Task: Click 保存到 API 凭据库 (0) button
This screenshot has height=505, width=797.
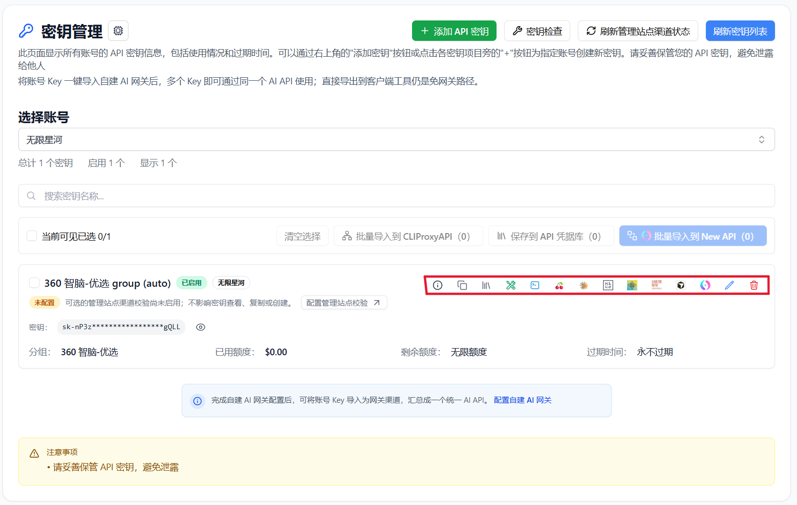Action: [551, 236]
